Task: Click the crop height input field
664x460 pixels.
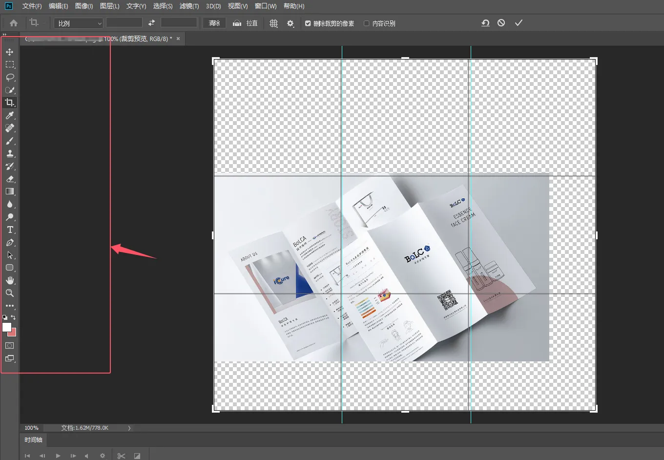Action: (x=179, y=23)
